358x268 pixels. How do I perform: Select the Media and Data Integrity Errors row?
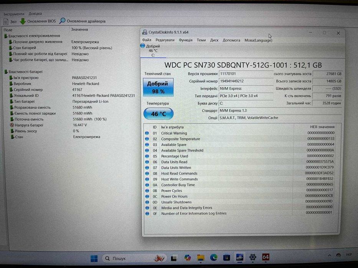tap(240, 208)
